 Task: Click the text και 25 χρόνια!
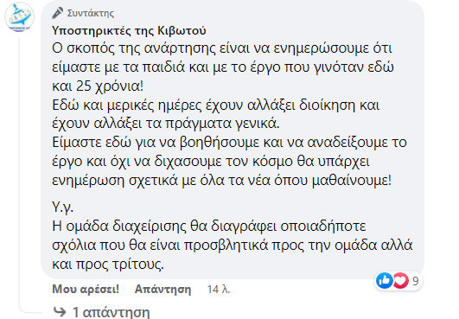point(98,86)
